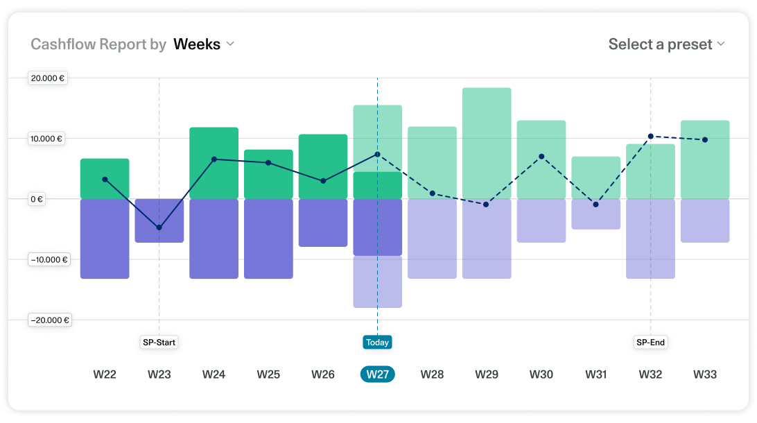Click the 0 € axis label
Viewport: 757px width, 423px height.
(36, 199)
